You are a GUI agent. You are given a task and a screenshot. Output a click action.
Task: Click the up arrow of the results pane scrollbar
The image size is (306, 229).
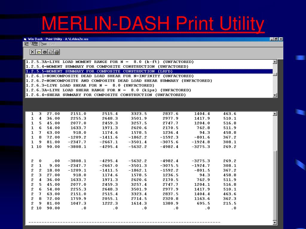click(x=275, y=114)
